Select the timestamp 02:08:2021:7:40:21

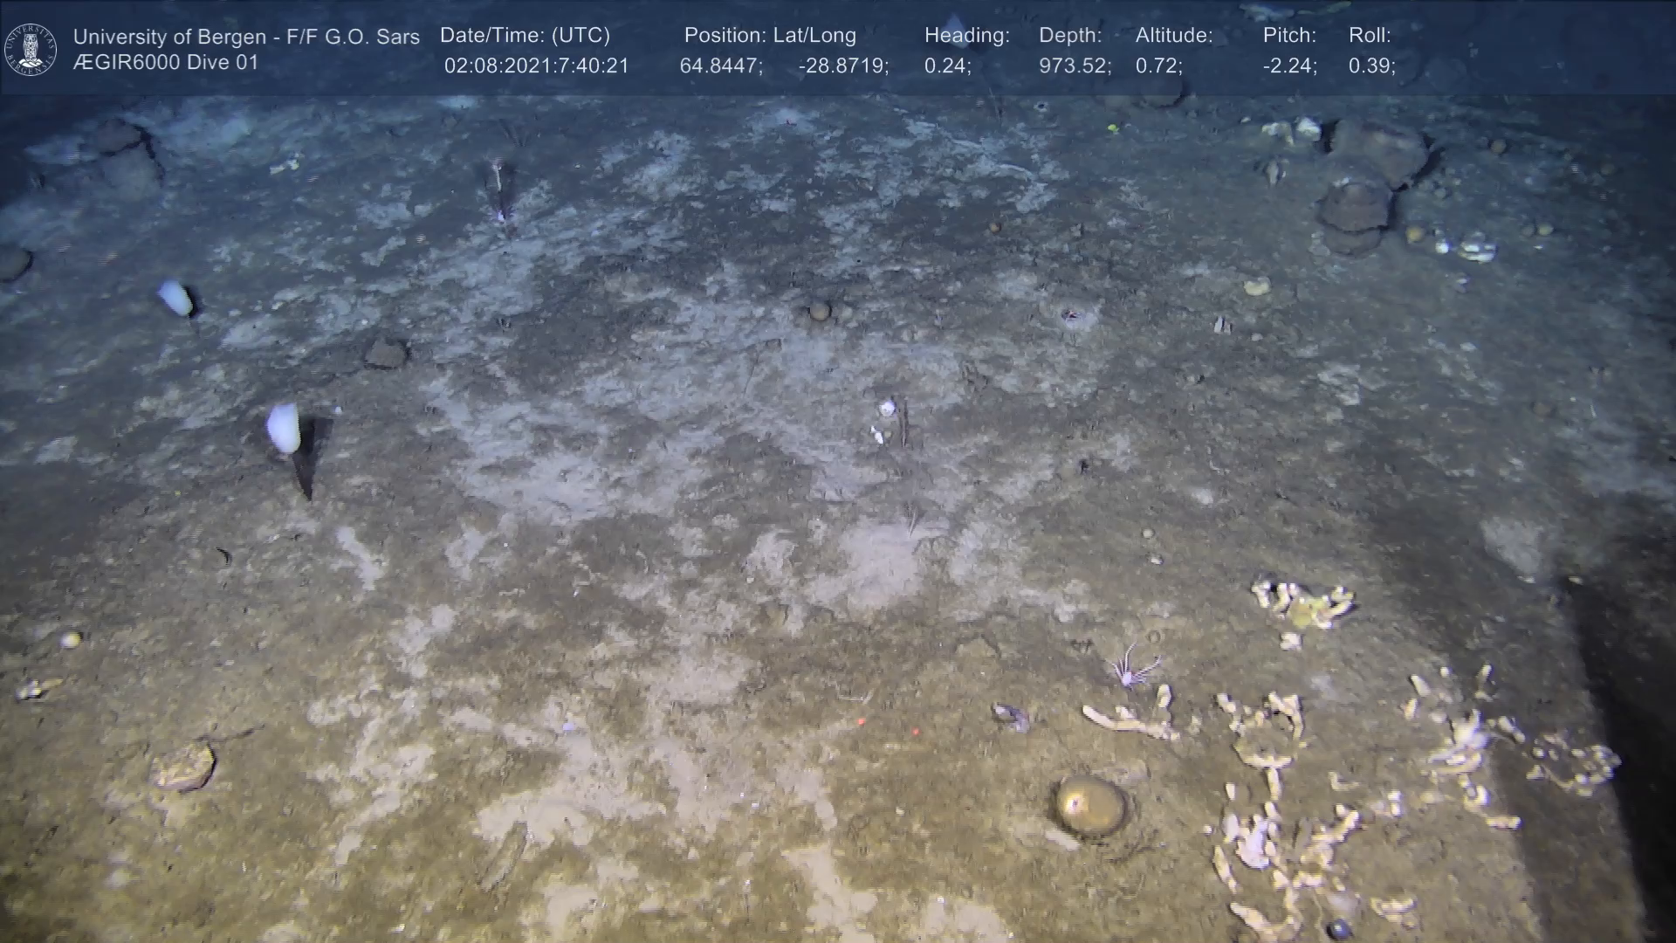click(x=536, y=66)
